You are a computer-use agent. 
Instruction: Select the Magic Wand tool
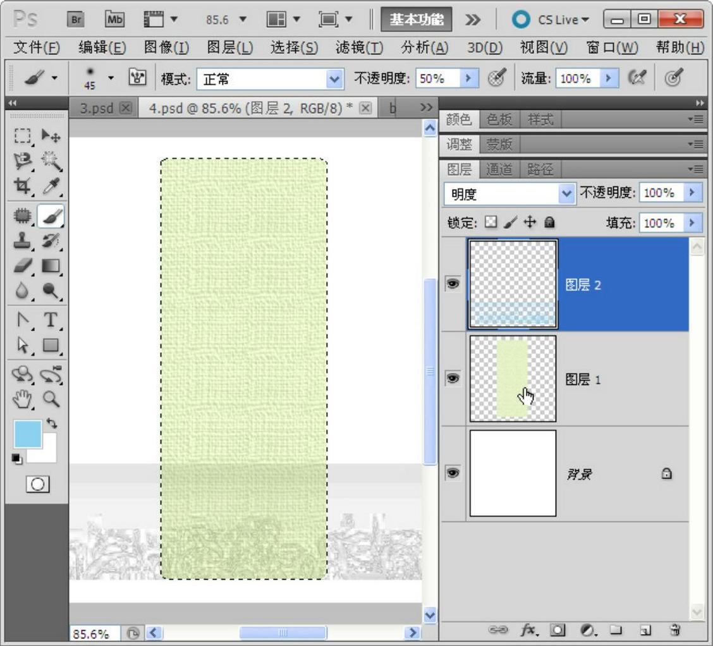pos(51,162)
